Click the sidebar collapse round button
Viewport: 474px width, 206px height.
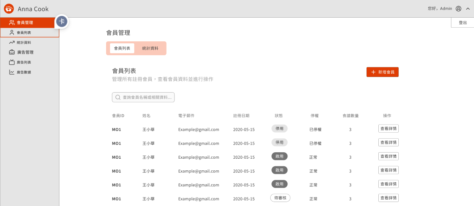pyautogui.click(x=61, y=22)
